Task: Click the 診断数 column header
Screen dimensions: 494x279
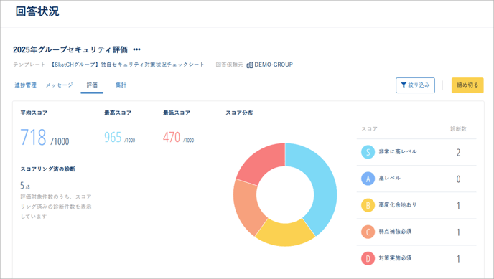Action: [x=458, y=128]
